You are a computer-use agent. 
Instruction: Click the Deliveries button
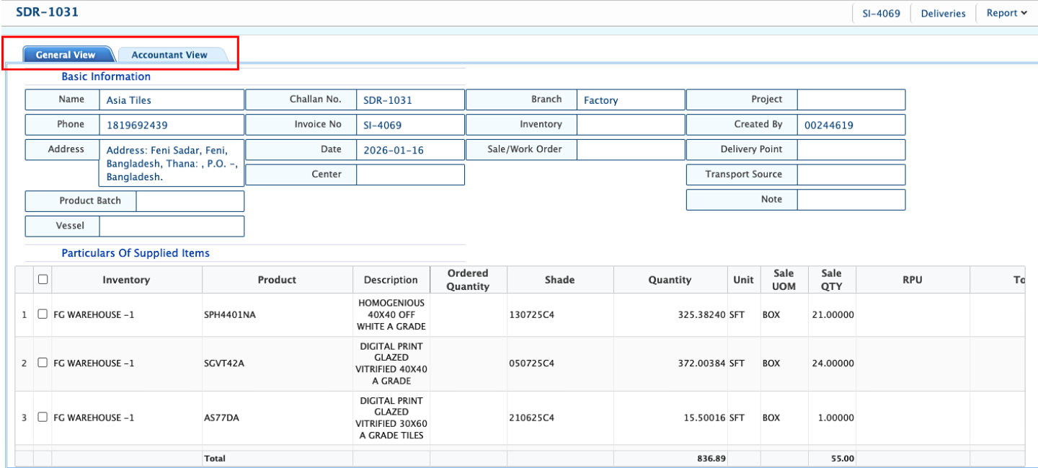943,13
